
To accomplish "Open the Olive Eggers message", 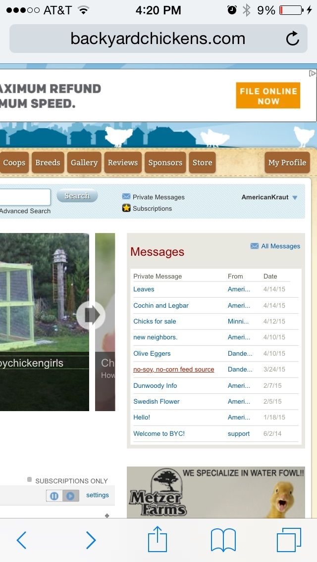I will coord(152,353).
